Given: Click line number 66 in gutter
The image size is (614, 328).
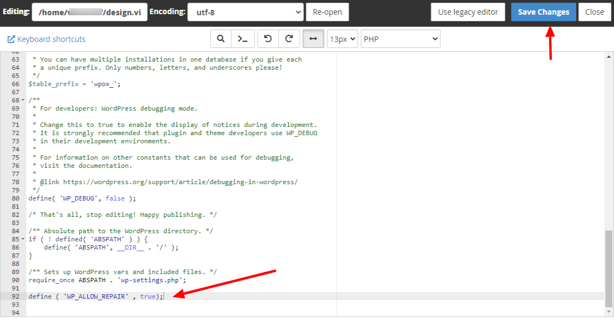Looking at the screenshot, I should (15, 84).
